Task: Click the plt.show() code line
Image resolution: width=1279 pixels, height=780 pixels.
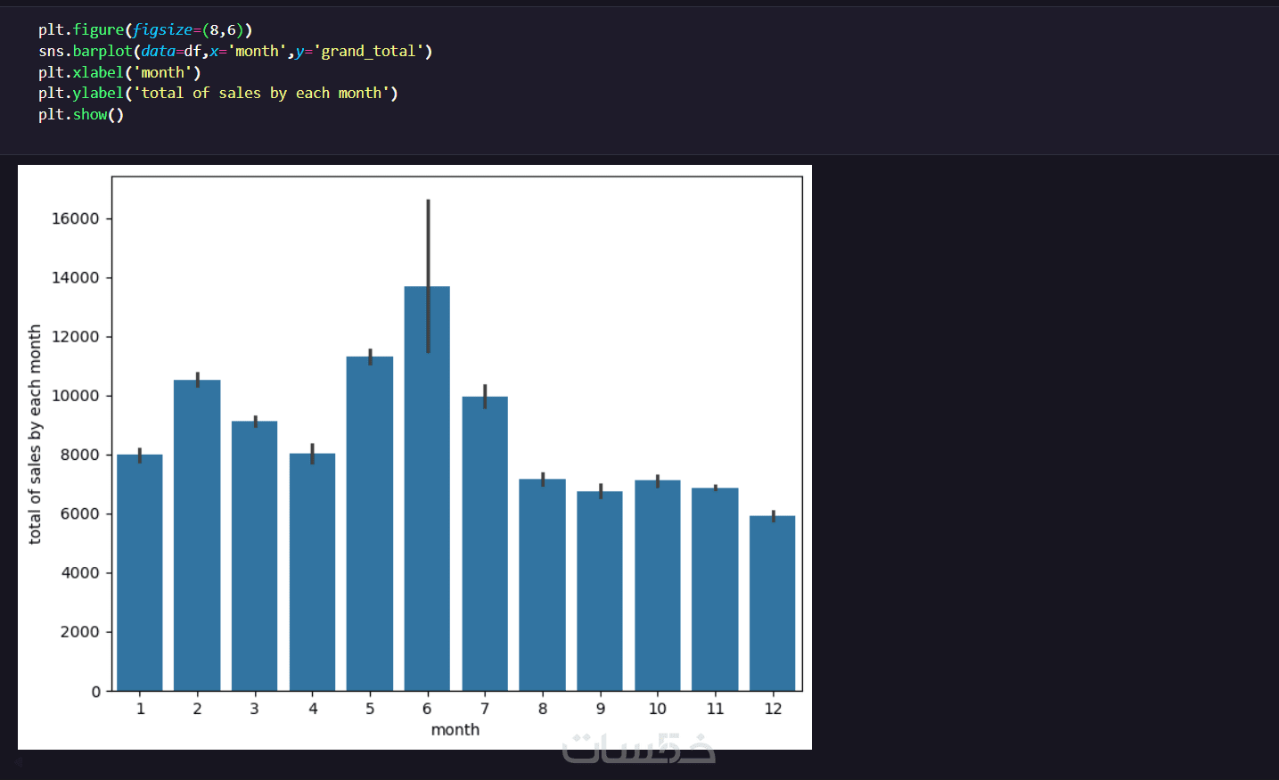Action: [x=81, y=114]
